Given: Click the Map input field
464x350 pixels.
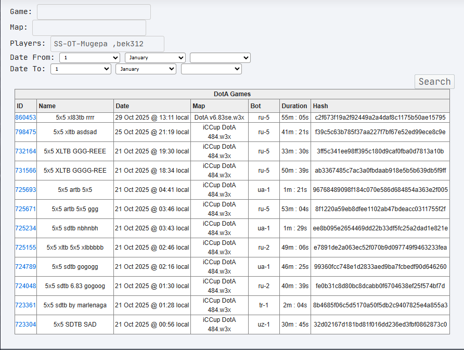Looking at the screenshot, I should (x=89, y=28).
